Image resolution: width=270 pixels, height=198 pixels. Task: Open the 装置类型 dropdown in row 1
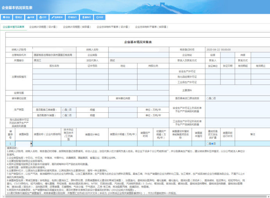(x=31, y=144)
